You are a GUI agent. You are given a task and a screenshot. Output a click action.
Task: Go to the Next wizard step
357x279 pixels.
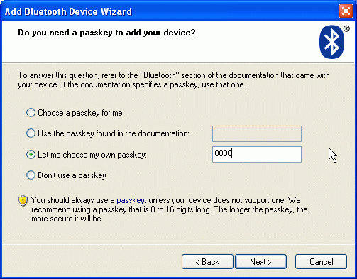(x=260, y=262)
